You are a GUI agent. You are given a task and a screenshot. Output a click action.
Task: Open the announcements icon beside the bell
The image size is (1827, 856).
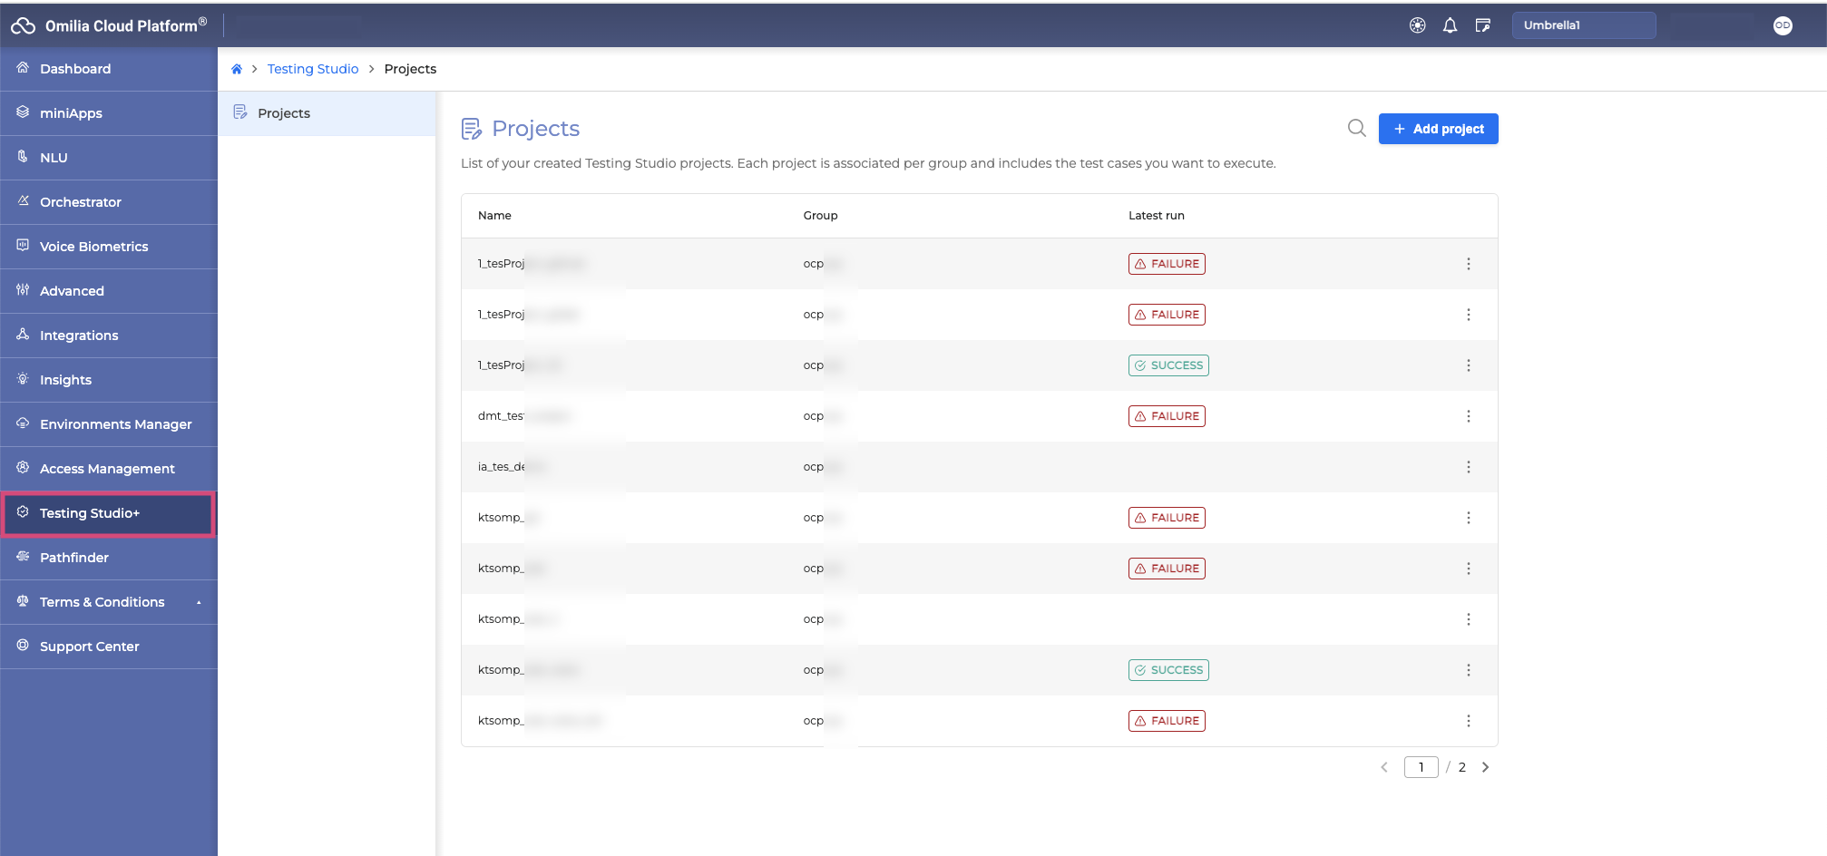pyautogui.click(x=1482, y=25)
